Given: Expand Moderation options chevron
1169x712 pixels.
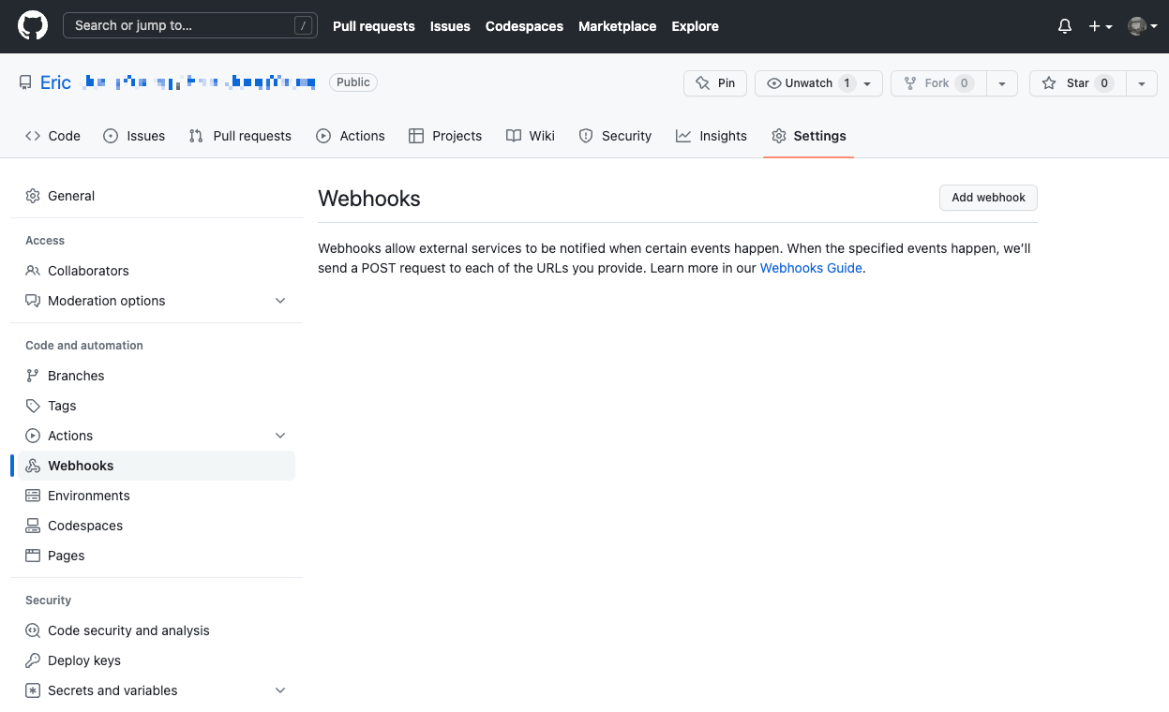Looking at the screenshot, I should [x=280, y=301].
